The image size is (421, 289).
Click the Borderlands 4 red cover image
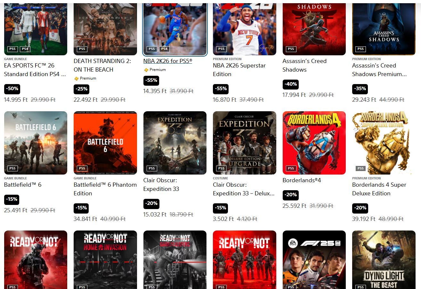[x=314, y=143]
